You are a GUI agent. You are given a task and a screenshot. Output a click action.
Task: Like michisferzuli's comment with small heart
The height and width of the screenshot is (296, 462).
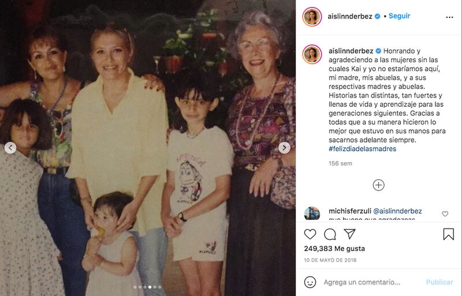click(x=445, y=214)
